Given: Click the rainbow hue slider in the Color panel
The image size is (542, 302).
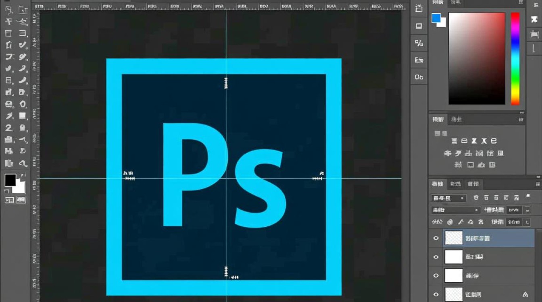Looking at the screenshot, I should point(515,58).
